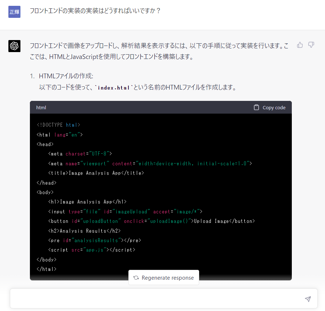The image size is (325, 311).
Task: Click the script src="app.js" line
Action: pos(92,250)
